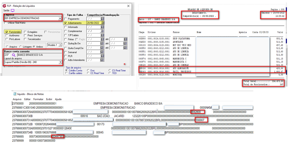
Task: Open Arquivo menu in Notepad
Action: click(x=17, y=99)
